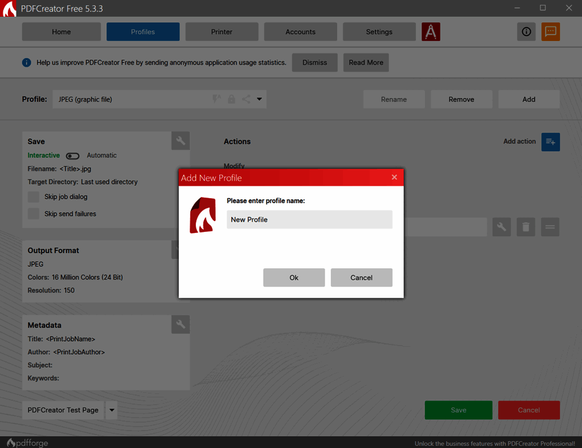Screen dimensions: 582x448
Task: Click the Unlock business features link
Action: point(495,443)
